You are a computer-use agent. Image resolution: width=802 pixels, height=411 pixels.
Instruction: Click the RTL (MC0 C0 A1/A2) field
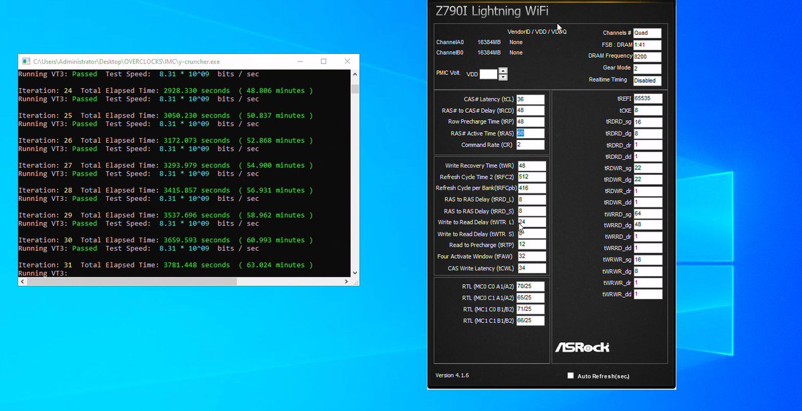pos(530,286)
